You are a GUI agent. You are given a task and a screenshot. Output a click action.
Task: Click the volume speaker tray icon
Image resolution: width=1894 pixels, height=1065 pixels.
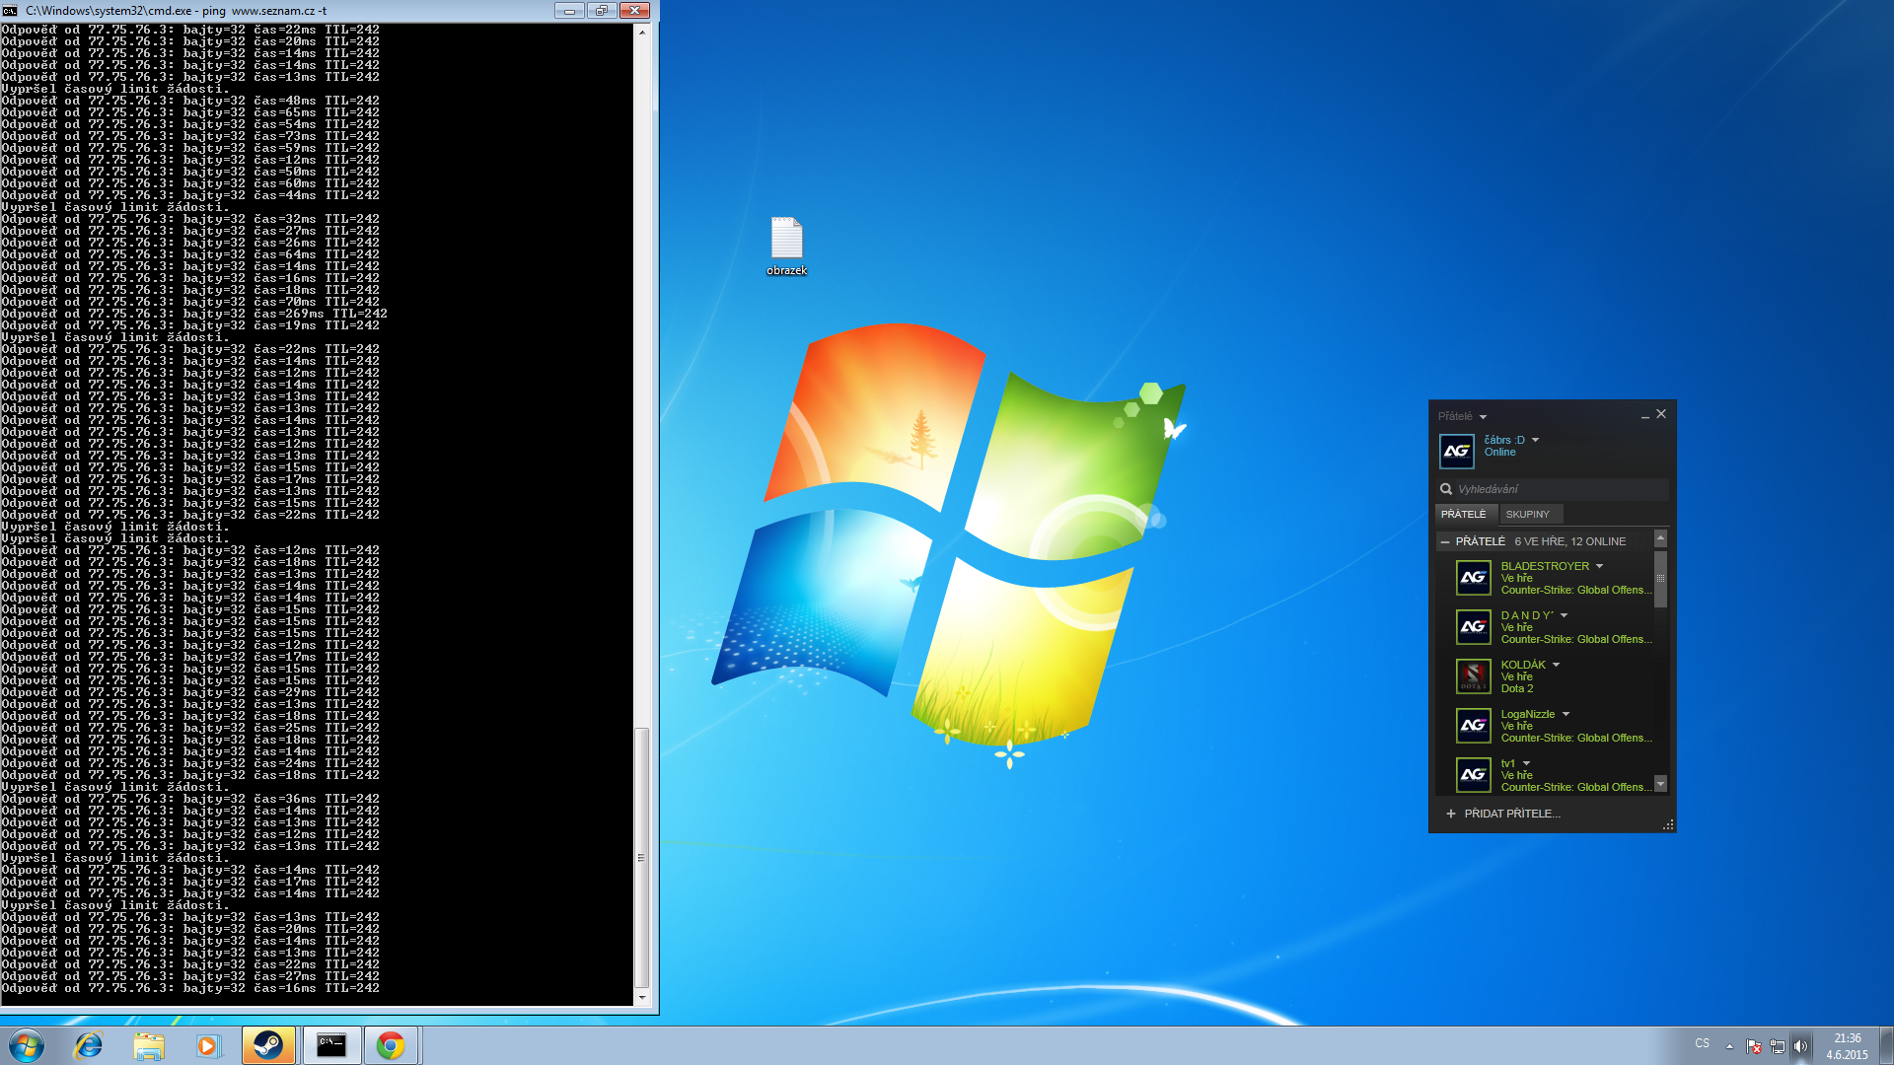[1800, 1046]
